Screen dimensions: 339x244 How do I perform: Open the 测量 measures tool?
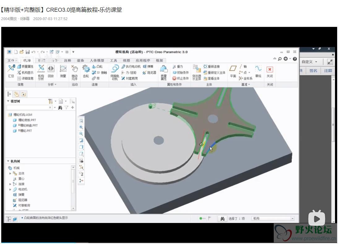click(x=63, y=71)
